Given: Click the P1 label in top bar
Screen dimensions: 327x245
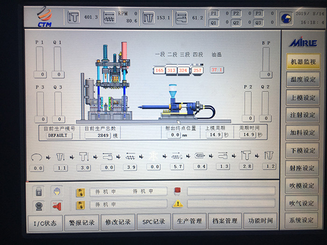Looking at the screenshot, I should (x=214, y=14).
